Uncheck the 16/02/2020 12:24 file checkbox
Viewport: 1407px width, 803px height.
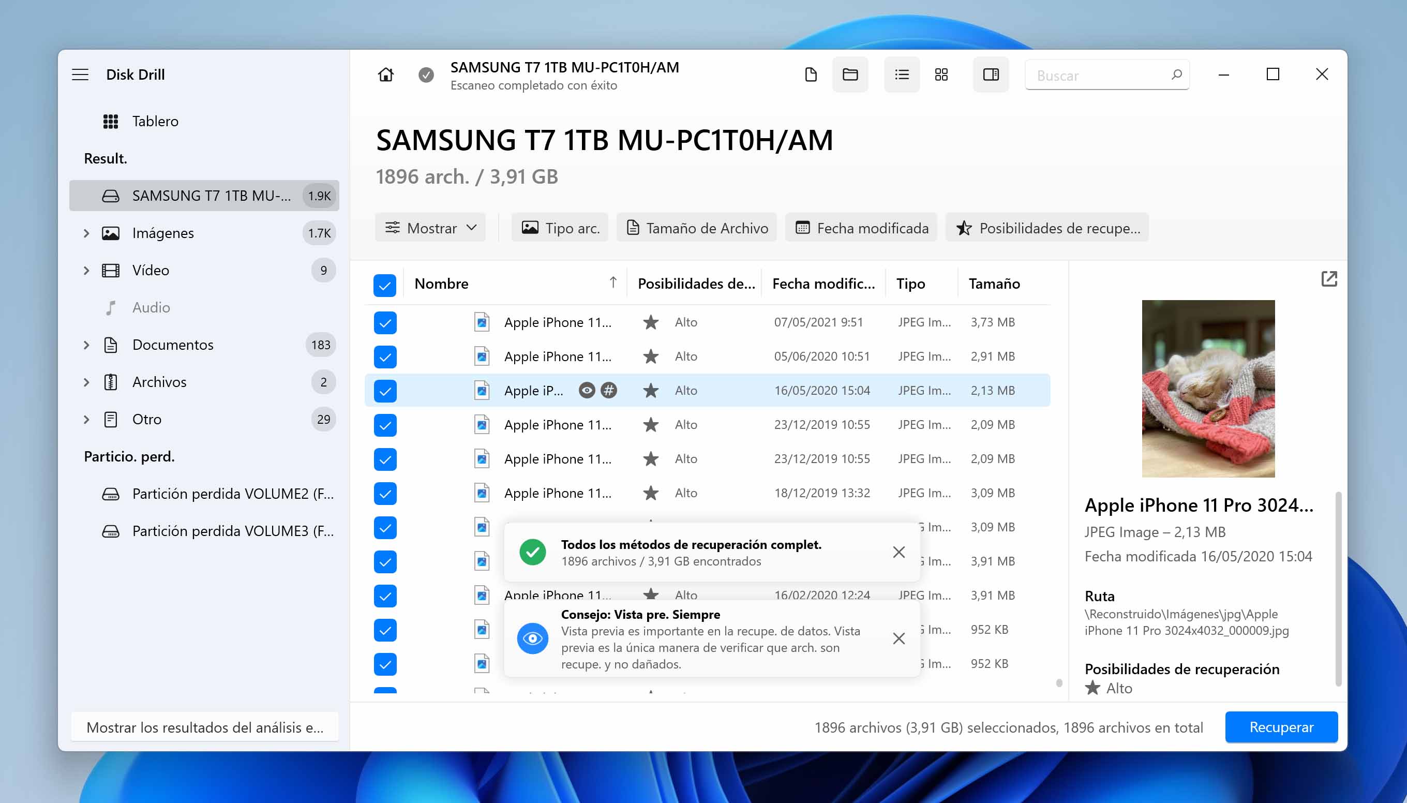(385, 596)
